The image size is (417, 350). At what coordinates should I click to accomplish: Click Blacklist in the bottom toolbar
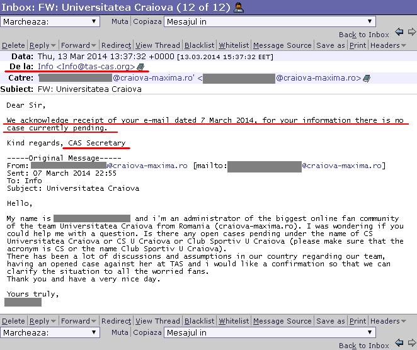pyautogui.click(x=200, y=321)
